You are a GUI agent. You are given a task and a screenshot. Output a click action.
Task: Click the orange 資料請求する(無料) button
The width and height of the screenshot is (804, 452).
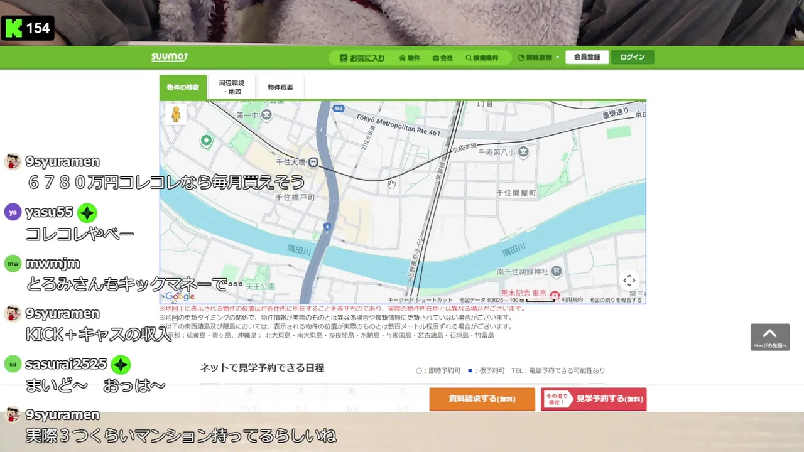(482, 399)
